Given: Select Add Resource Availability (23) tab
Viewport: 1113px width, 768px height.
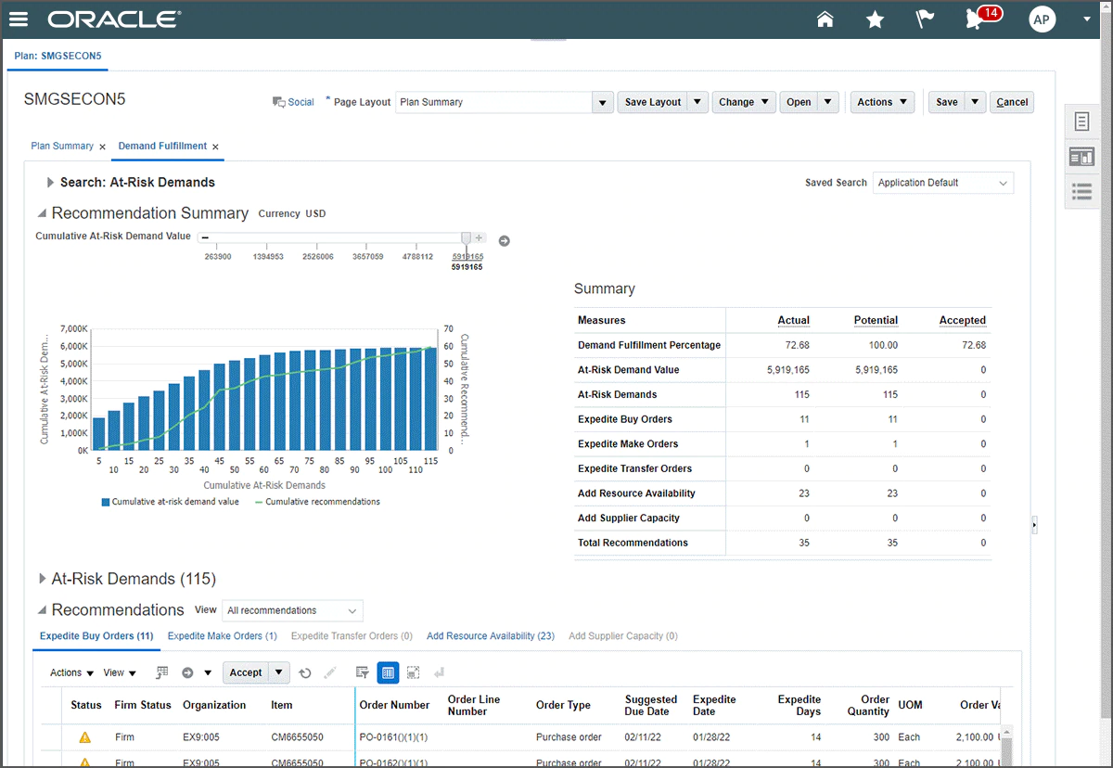Looking at the screenshot, I should (490, 636).
